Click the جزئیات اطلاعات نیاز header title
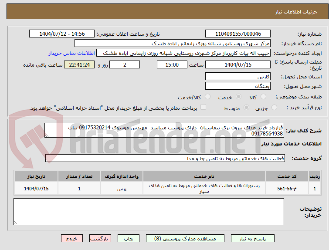 [x=296, y=12]
